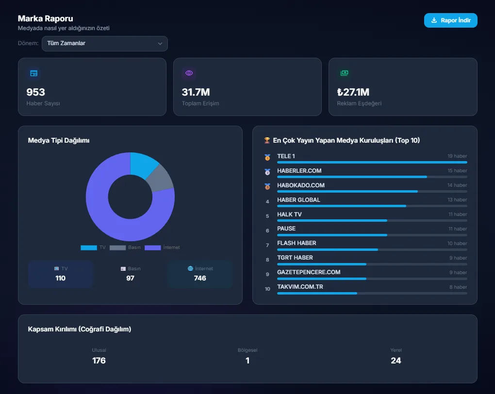The width and height of the screenshot is (495, 394).
Task: Click the silver medal icon beside HABERLER.COM
Action: click(267, 172)
